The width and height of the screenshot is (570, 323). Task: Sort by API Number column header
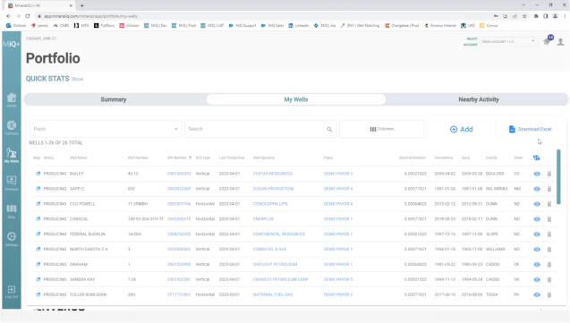pyautogui.click(x=179, y=157)
